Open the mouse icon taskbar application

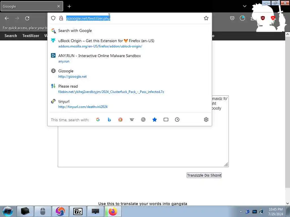[43, 211]
